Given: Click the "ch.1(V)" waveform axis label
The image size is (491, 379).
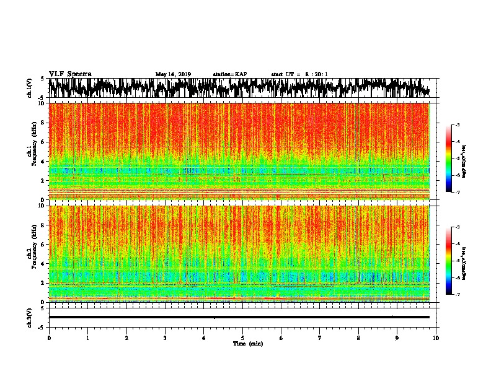Looking at the screenshot, I should pos(29,88).
